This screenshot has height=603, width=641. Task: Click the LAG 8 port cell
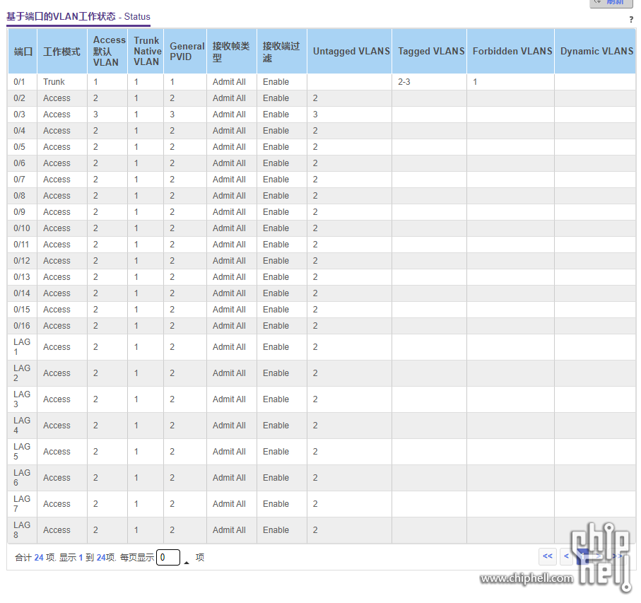click(22, 529)
